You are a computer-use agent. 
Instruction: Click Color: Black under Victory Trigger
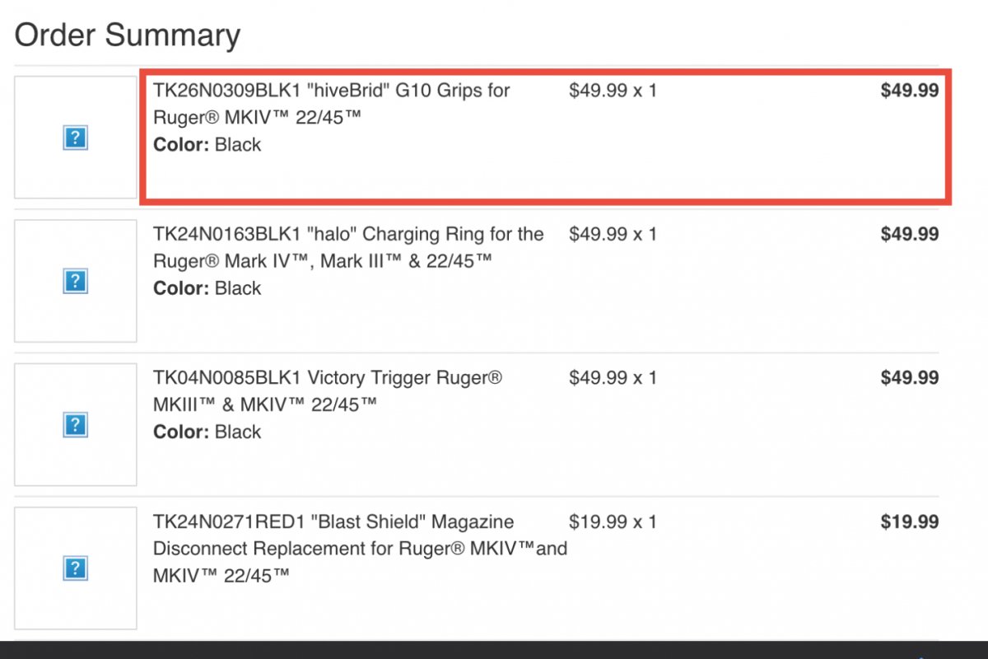(207, 432)
